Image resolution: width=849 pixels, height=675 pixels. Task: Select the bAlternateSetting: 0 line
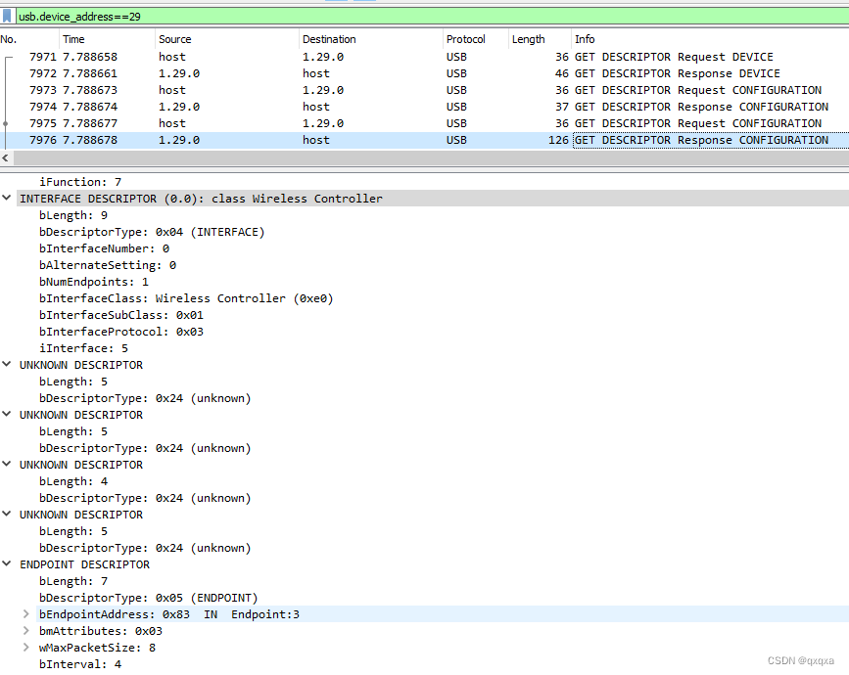(107, 265)
